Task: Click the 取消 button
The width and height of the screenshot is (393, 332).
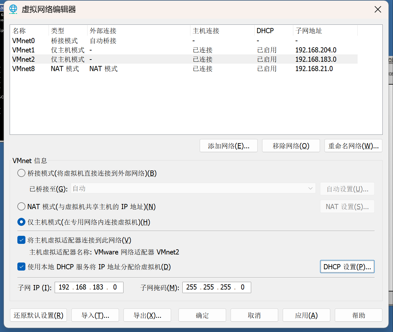Action: 254,315
